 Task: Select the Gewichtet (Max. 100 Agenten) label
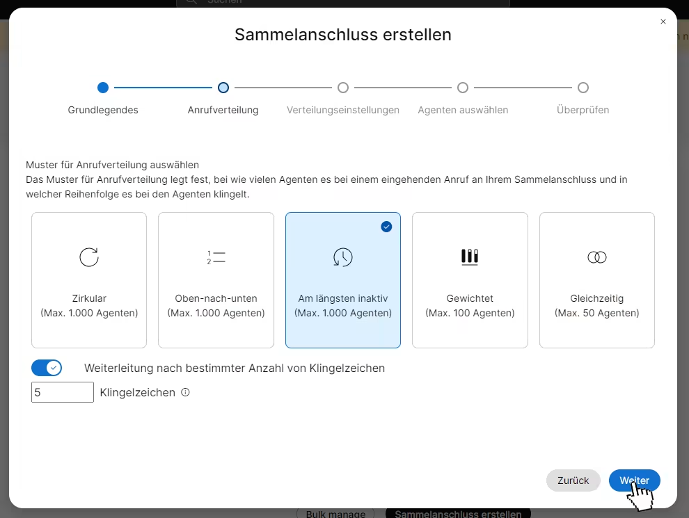tap(470, 305)
